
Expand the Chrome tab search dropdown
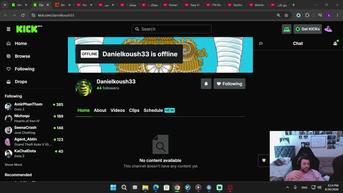point(5,5)
